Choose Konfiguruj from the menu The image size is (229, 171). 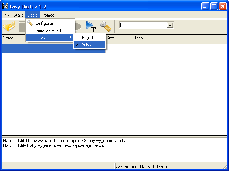(x=50, y=23)
